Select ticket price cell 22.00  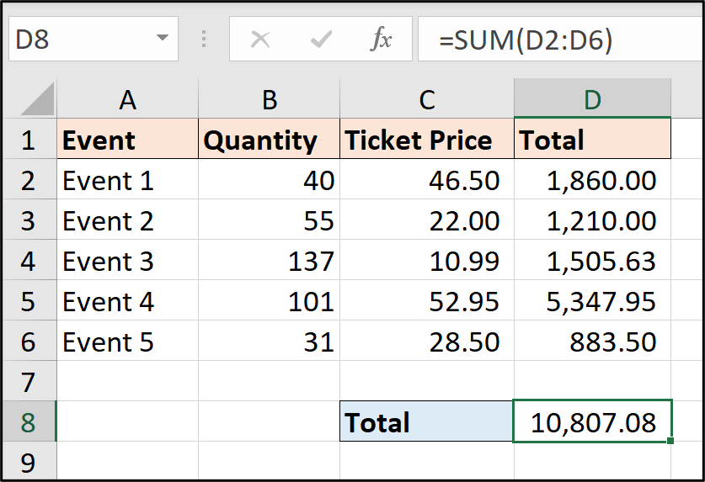427,220
